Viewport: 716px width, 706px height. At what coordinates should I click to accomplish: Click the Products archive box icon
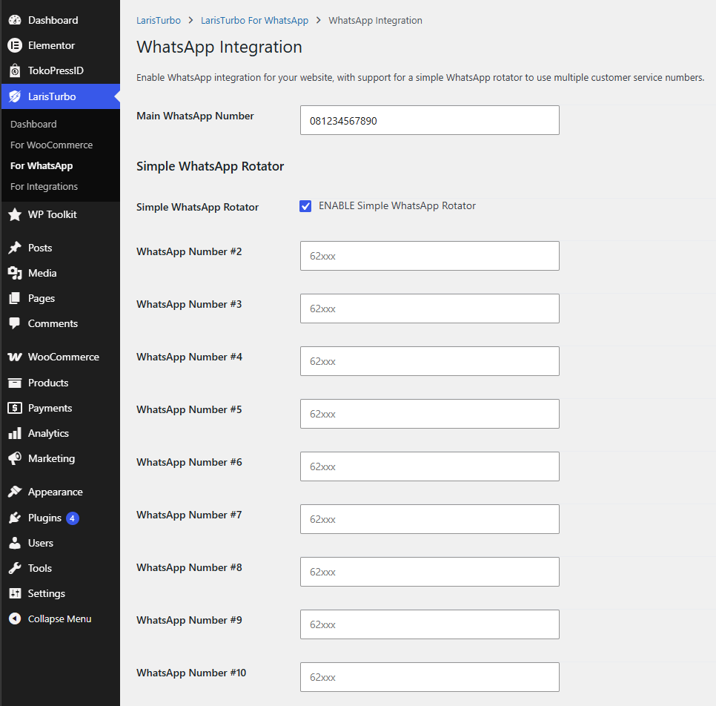tap(15, 383)
